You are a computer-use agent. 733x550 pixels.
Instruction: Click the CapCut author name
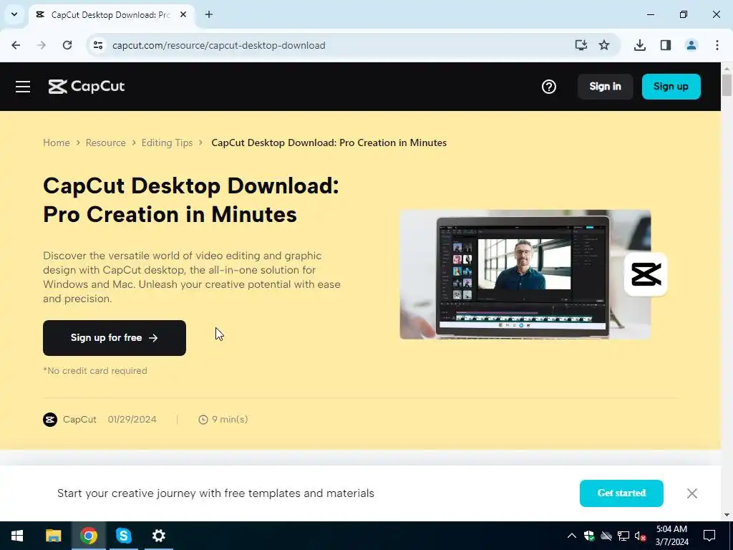coord(79,420)
